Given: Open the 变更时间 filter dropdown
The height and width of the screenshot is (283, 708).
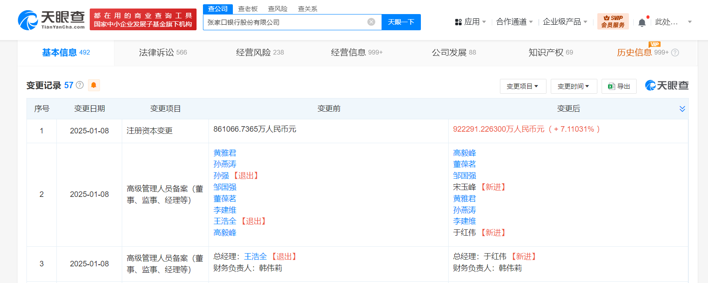Looking at the screenshot, I should point(573,86).
